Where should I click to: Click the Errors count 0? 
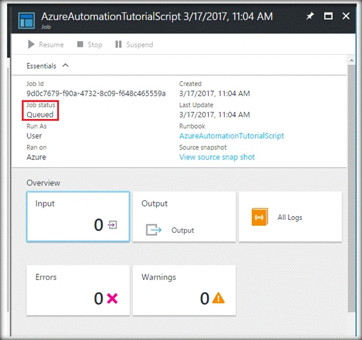coord(99,298)
